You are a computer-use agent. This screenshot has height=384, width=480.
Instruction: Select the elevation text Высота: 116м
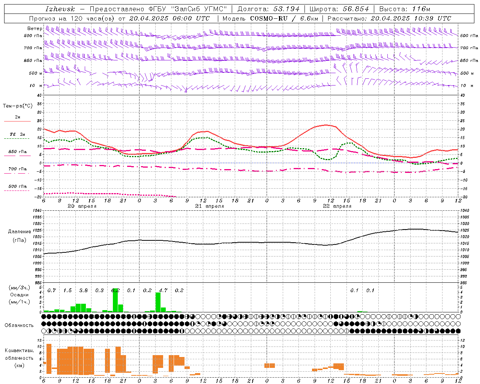(x=405, y=9)
